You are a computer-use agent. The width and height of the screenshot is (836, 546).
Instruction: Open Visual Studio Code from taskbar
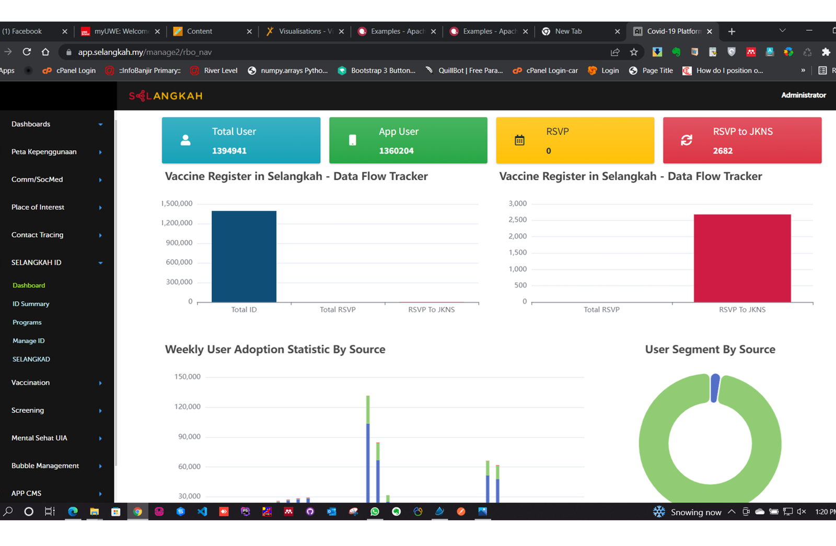point(202,512)
